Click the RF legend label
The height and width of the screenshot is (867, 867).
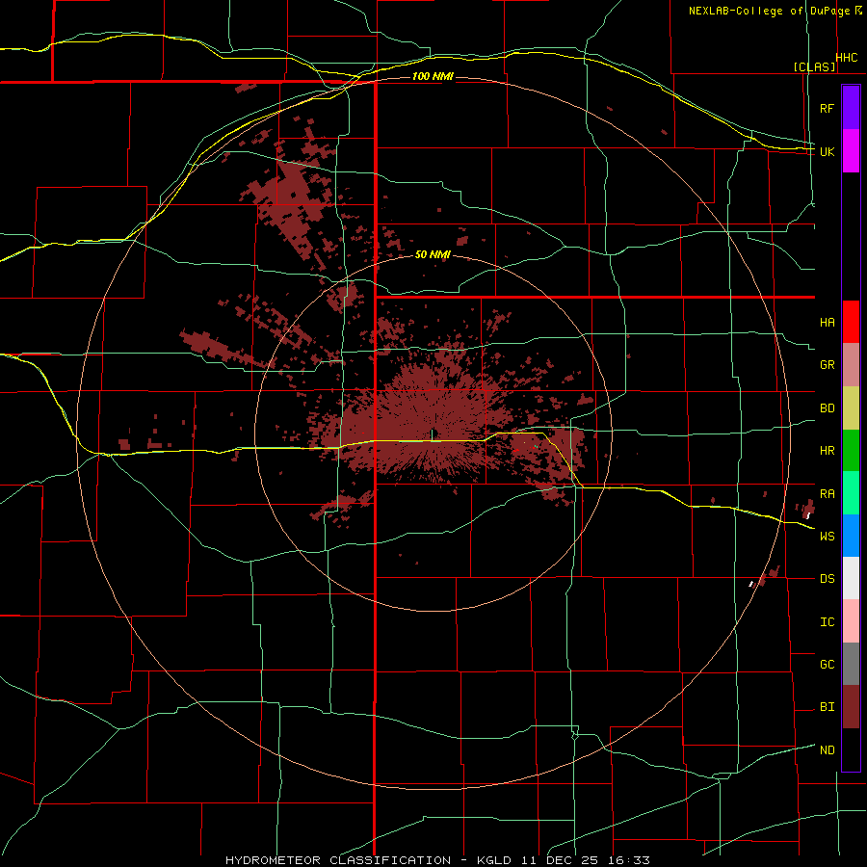[827, 108]
